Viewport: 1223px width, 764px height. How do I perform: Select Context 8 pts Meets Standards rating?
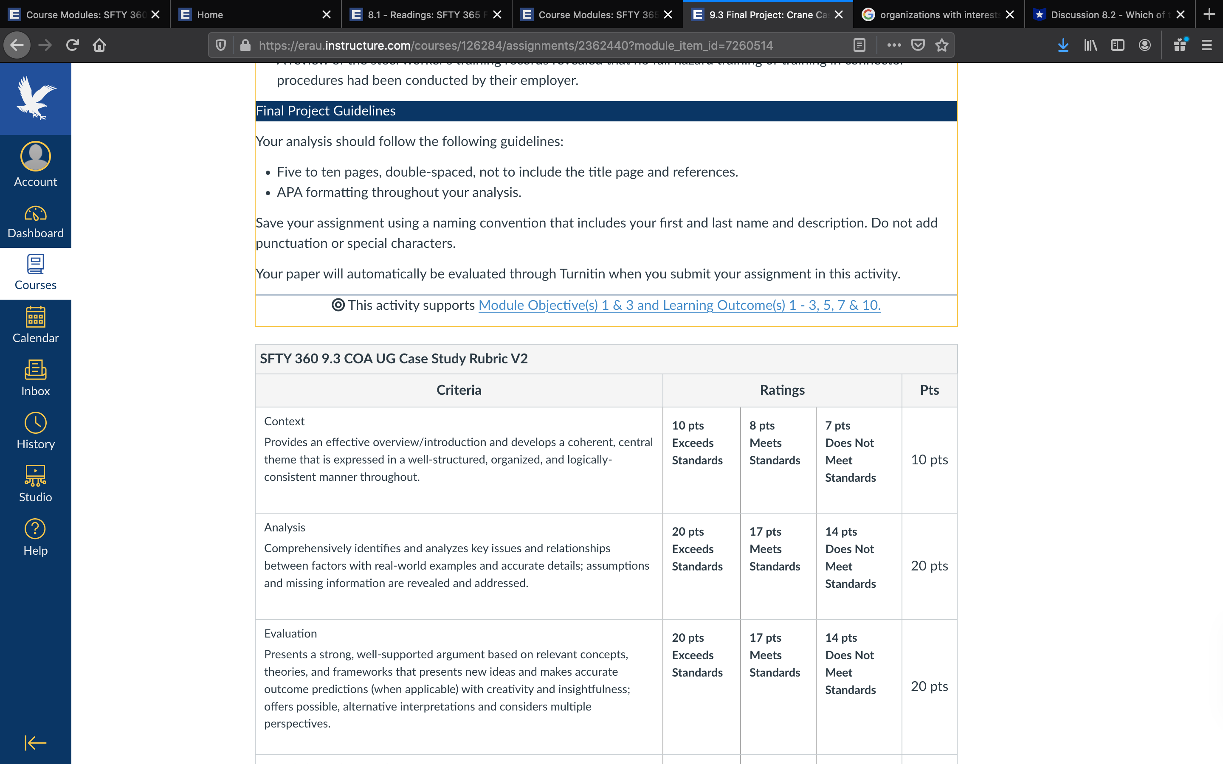point(778,460)
